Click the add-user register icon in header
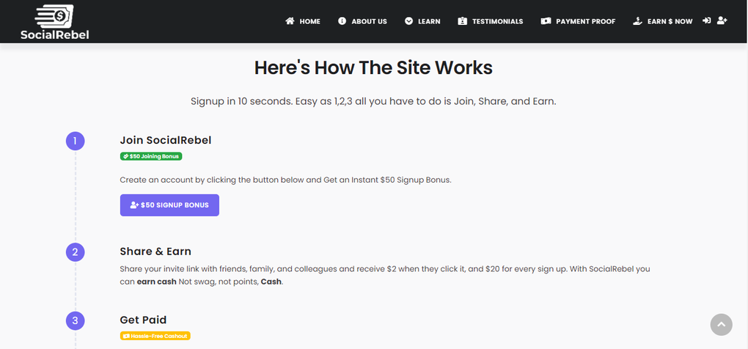The image size is (748, 349). coord(722,21)
